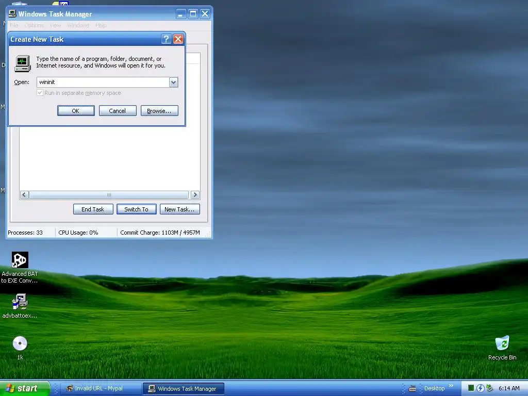The height and width of the screenshot is (396, 528).
Task: Cancel the Create New Task dialog
Action: 118,111
